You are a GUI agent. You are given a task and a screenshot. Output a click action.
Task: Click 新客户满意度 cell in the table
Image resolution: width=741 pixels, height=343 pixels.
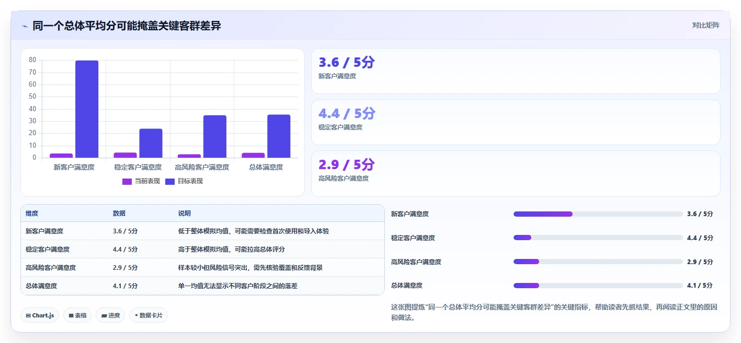(44, 231)
